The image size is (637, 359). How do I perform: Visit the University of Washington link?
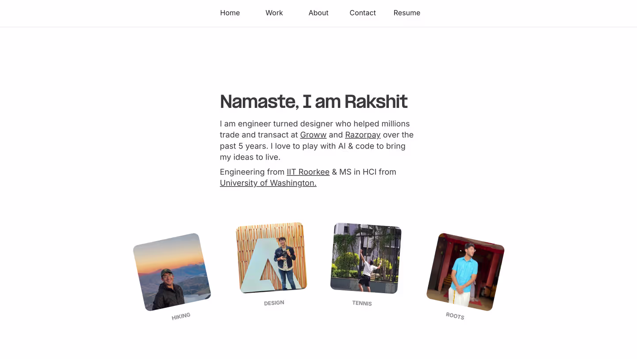point(268,183)
